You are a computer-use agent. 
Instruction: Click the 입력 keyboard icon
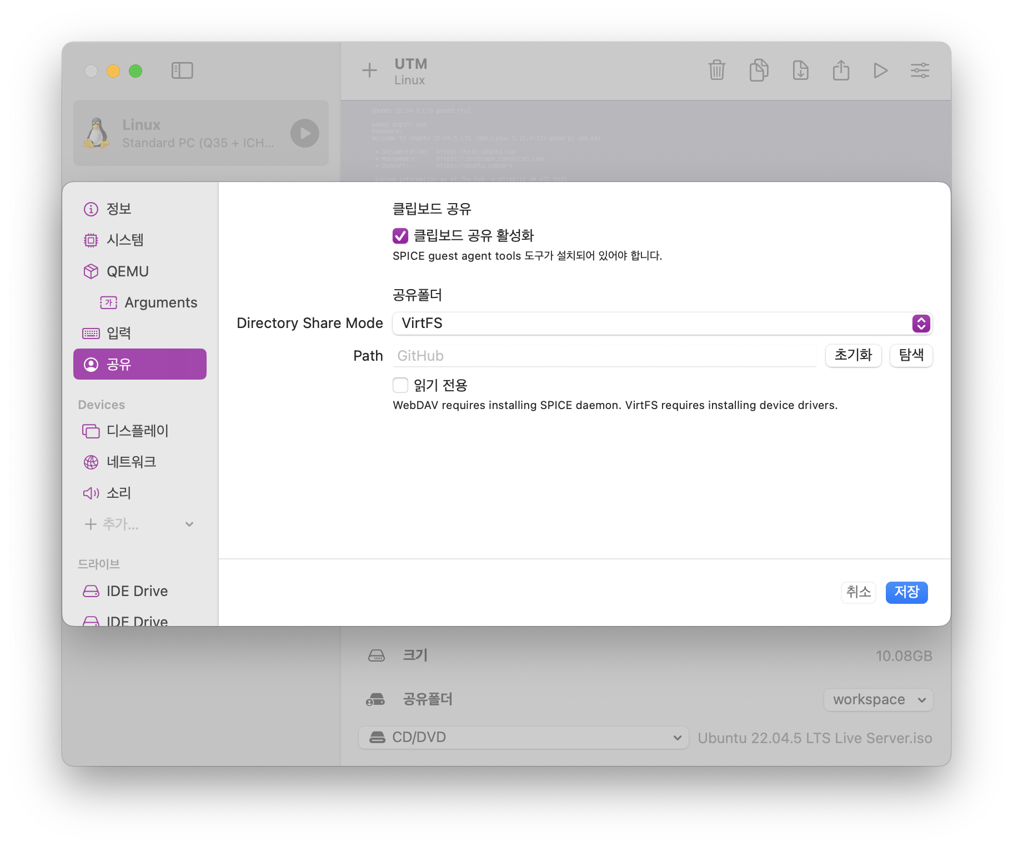coord(91,333)
